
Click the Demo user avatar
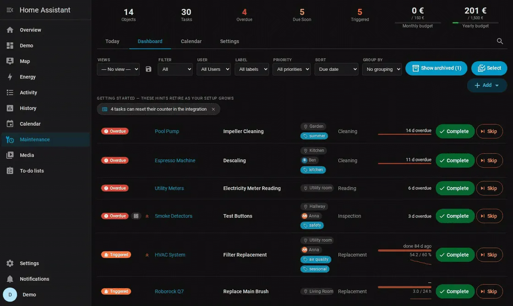point(10,295)
